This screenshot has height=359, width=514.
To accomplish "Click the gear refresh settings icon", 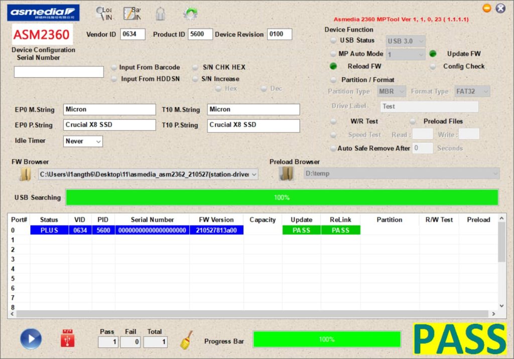I will (x=190, y=14).
